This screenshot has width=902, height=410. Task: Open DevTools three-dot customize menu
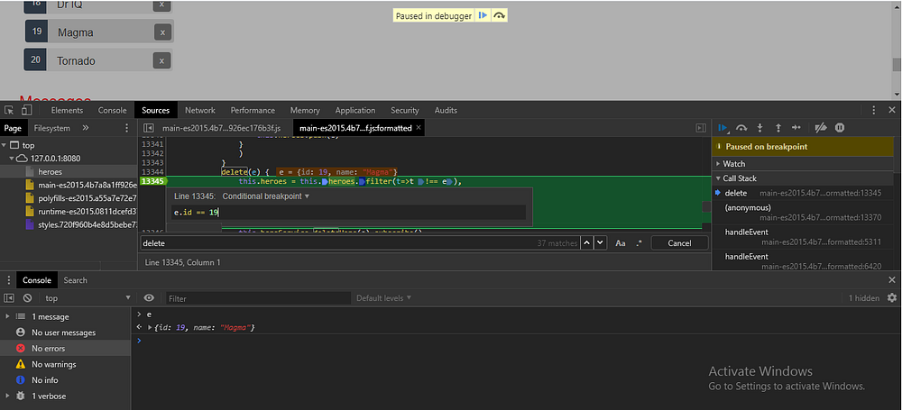[874, 110]
